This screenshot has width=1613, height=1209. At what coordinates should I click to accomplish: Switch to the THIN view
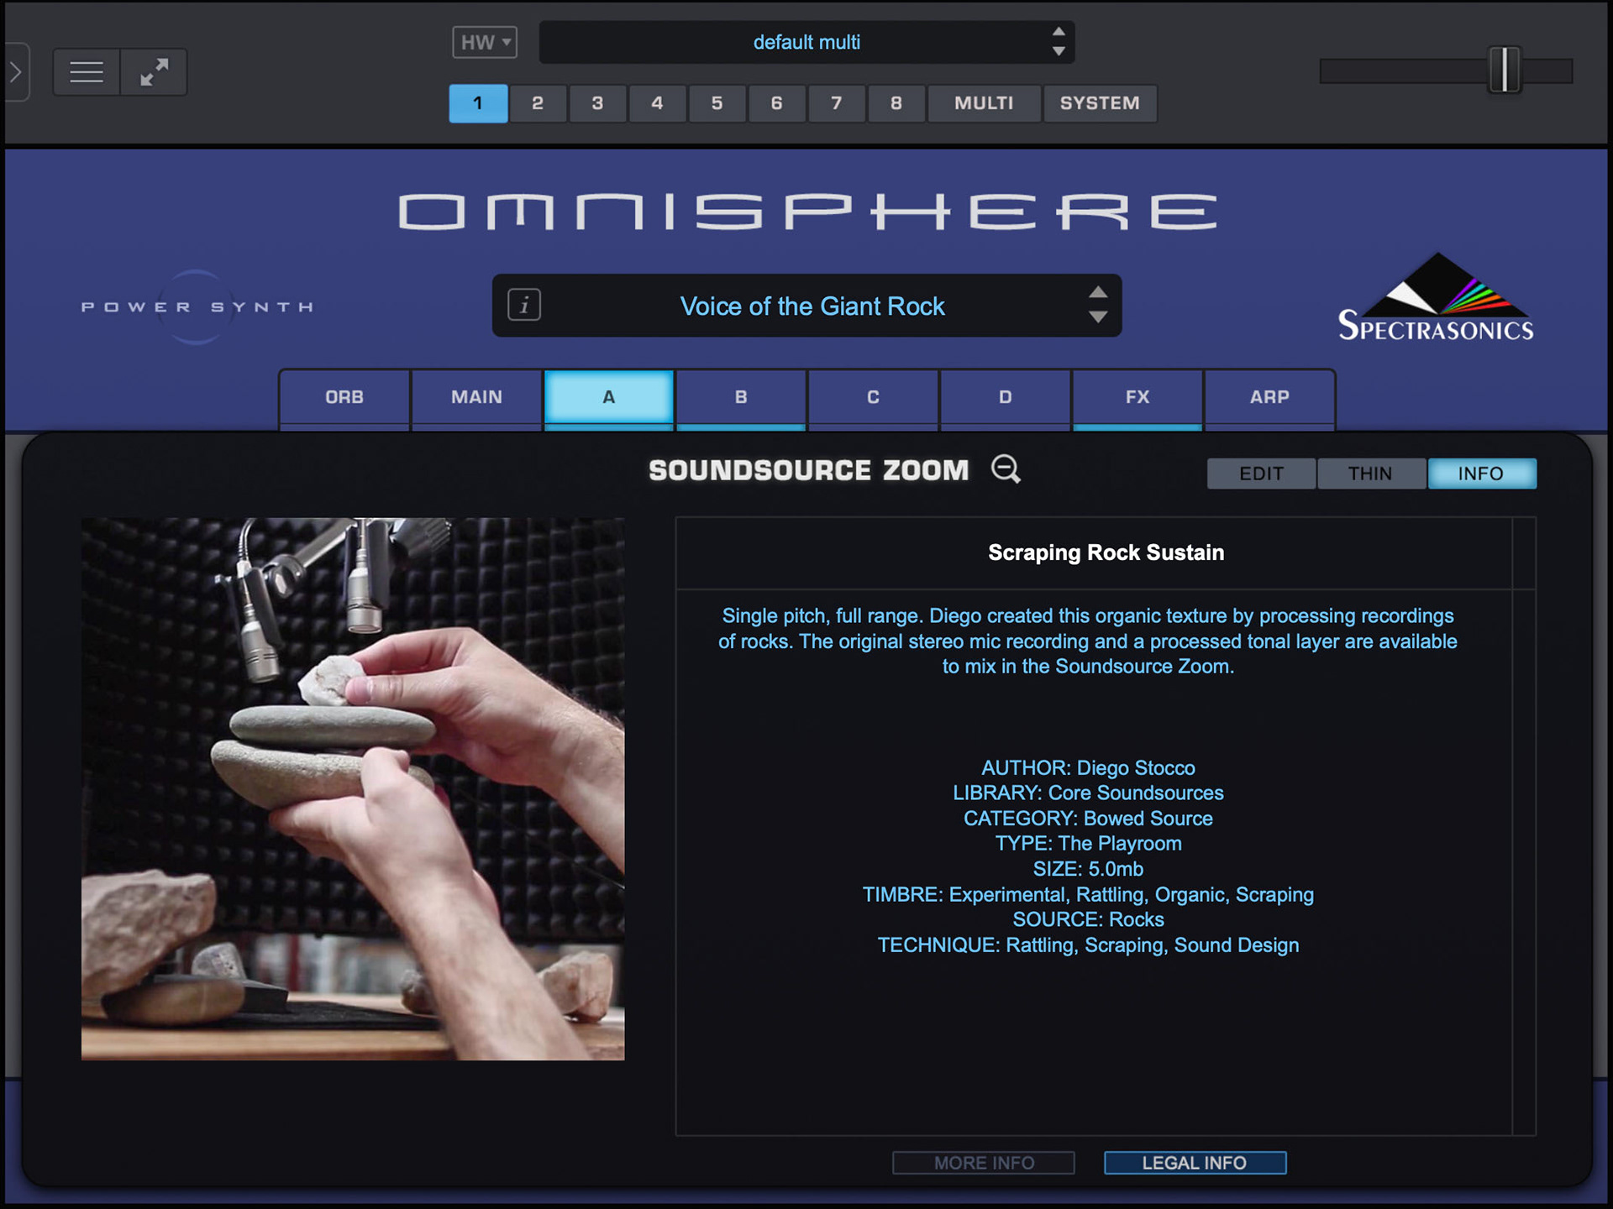1370,474
